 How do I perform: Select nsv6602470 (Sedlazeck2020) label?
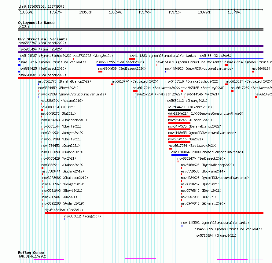tap(201, 158)
